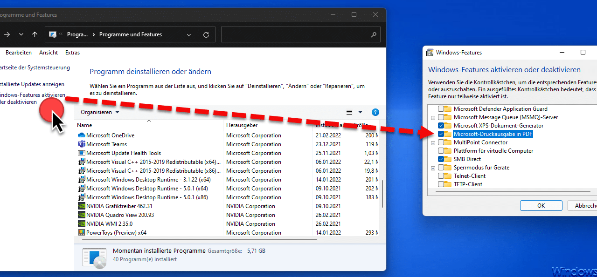Open the recent locations dropdown chevron
The image size is (597, 277).
tap(21, 34)
